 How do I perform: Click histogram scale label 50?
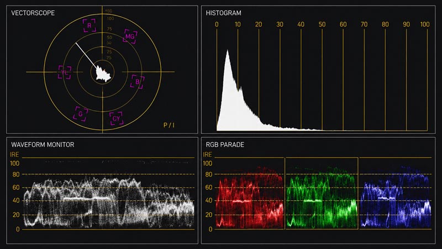(322, 24)
